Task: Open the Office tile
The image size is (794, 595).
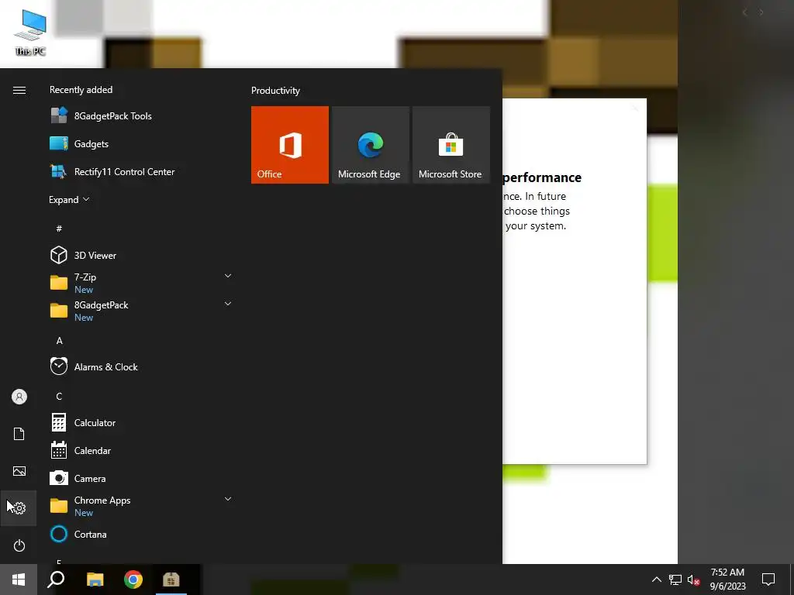Action: (290, 145)
